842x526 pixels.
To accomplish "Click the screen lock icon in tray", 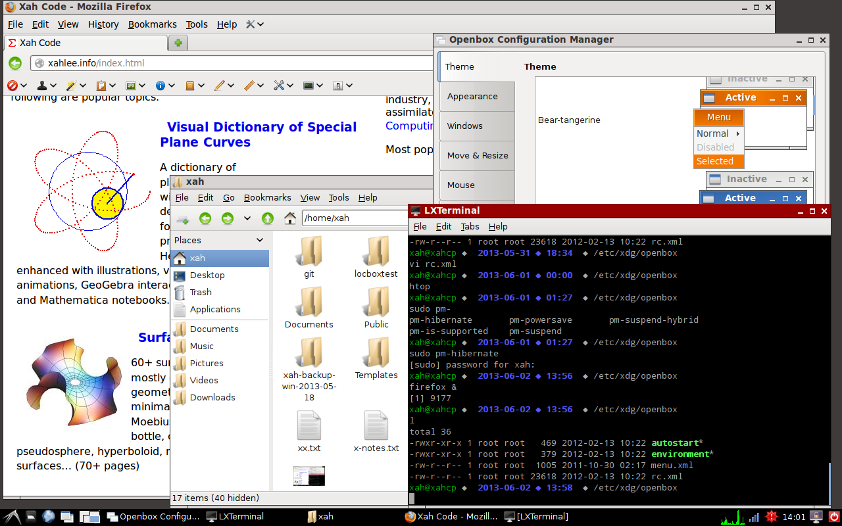I will (x=817, y=517).
